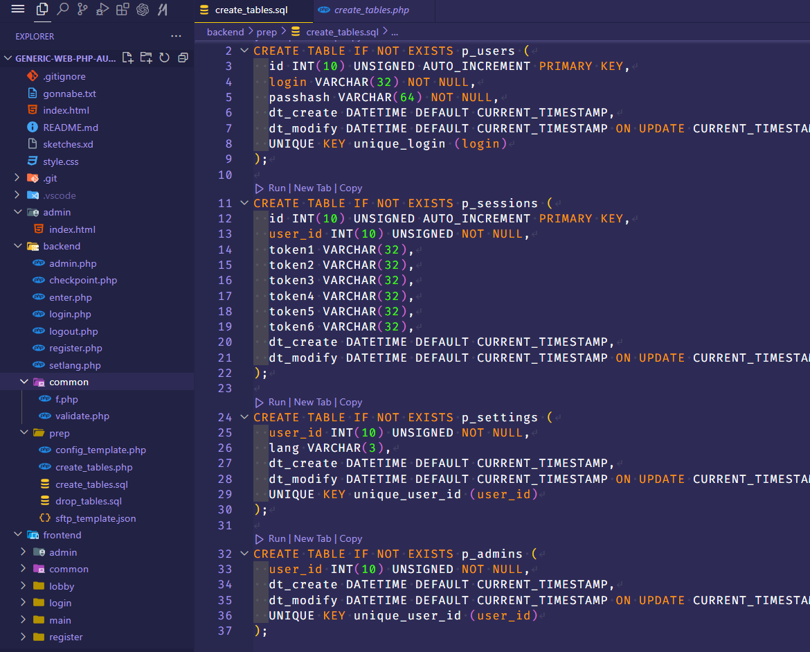Click the Refresh Explorer icon
Viewport: 810px width, 652px height.
coord(164,58)
